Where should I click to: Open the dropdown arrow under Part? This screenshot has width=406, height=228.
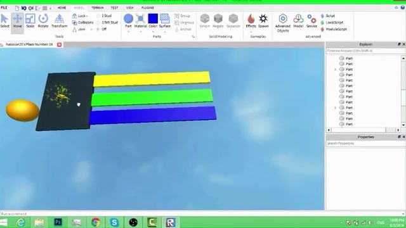point(128,32)
